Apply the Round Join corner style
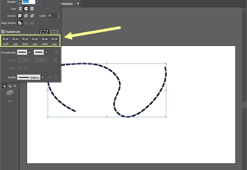Screen dimensions: 247x170 [26, 16]
